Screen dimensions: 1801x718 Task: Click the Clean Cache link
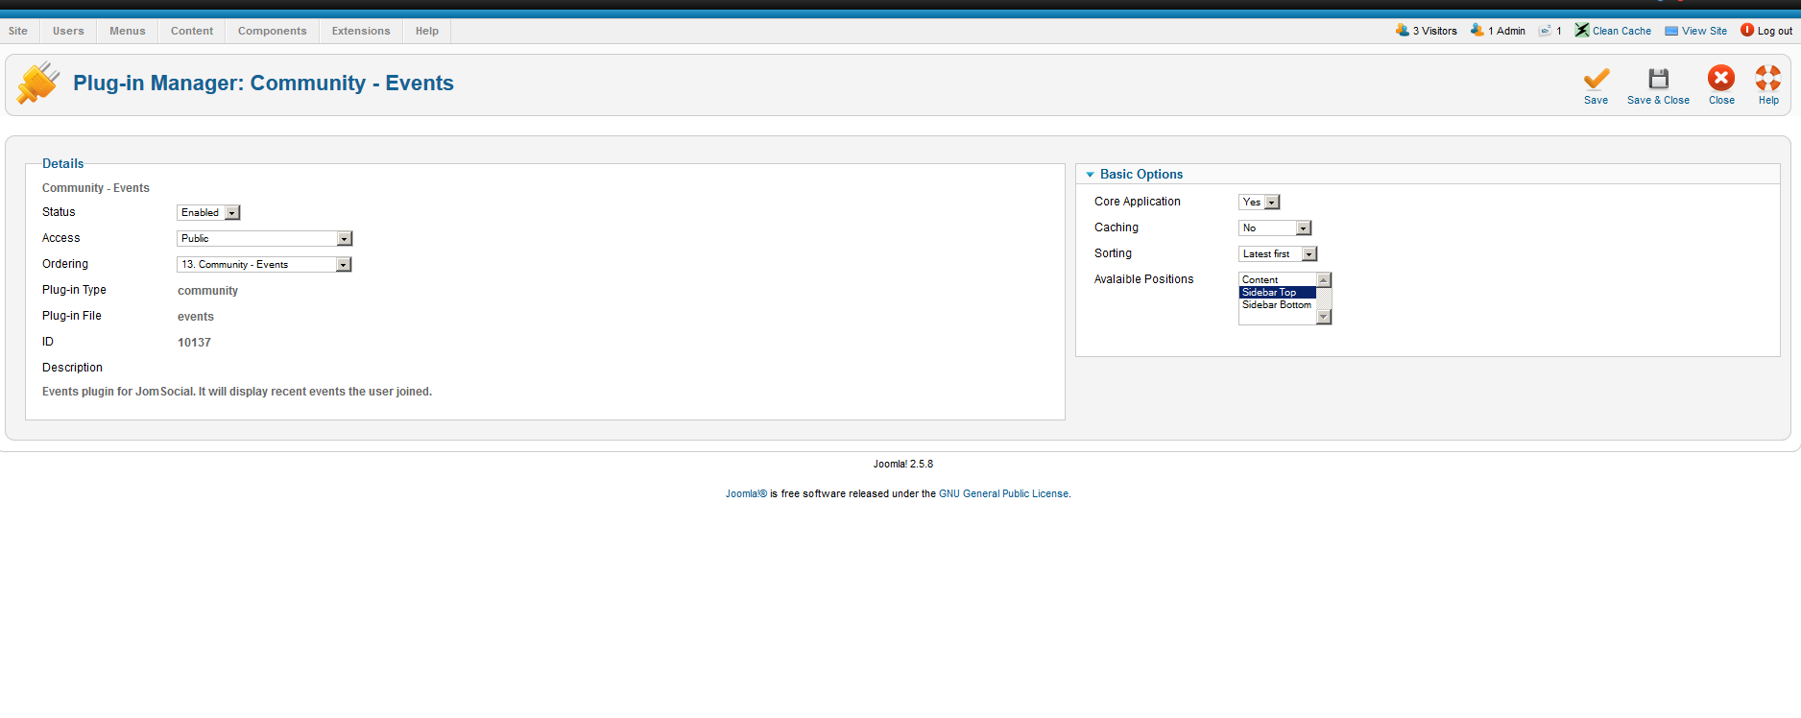tap(1621, 31)
